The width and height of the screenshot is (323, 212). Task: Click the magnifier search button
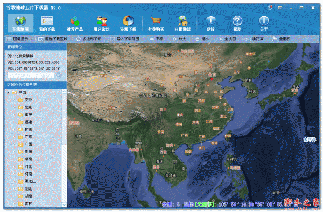59,75
